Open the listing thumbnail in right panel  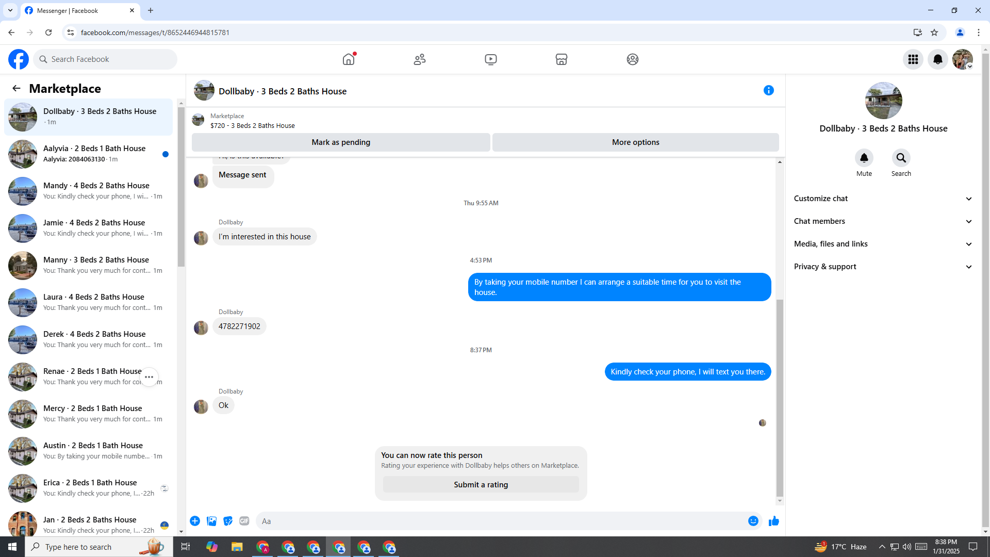click(883, 101)
